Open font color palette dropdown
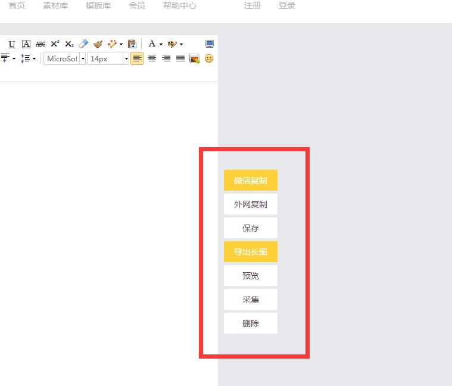Screen dimensions: 452x386 (x=161, y=44)
